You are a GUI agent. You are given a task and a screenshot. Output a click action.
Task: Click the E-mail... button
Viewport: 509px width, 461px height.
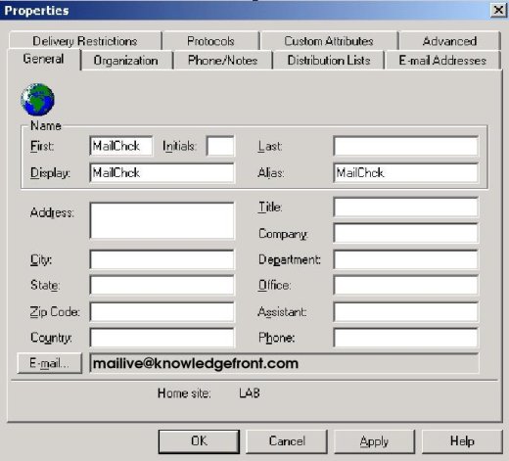[50, 363]
